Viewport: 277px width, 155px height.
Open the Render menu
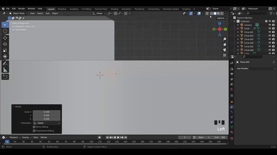(22, 9)
